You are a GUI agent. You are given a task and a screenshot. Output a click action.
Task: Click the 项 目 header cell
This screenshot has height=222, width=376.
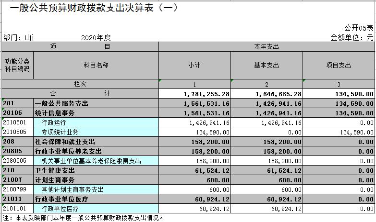coord(80,46)
